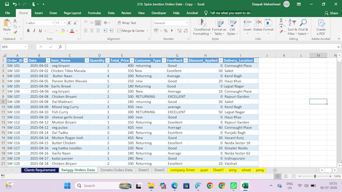Toggle Wrap Text on selected cells
The width and height of the screenshot is (342, 192).
pos(127,23)
